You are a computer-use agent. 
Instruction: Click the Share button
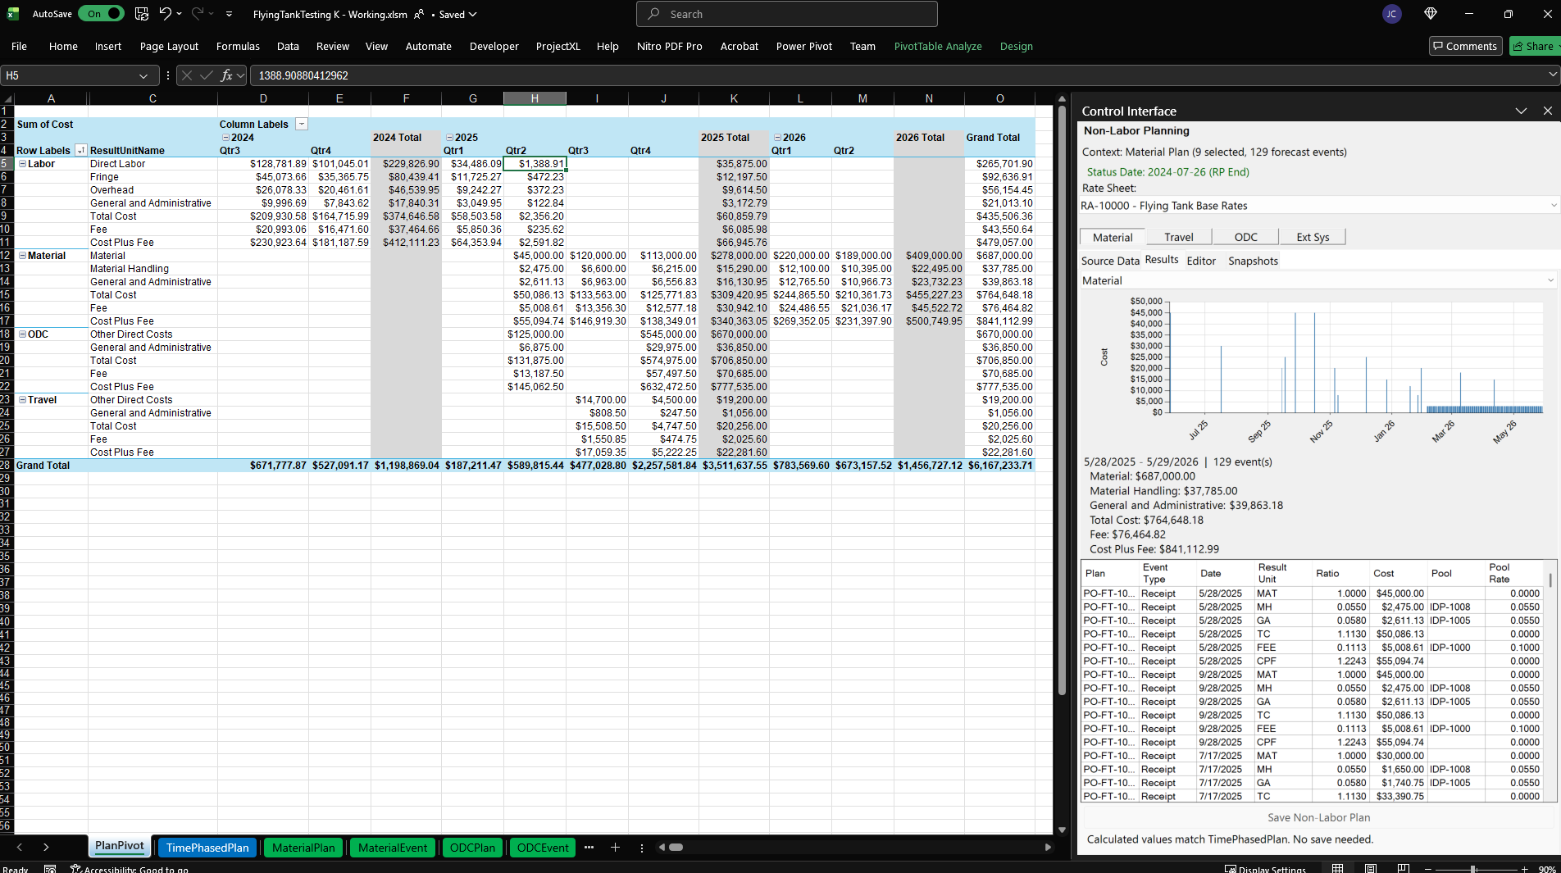[x=1534, y=46]
